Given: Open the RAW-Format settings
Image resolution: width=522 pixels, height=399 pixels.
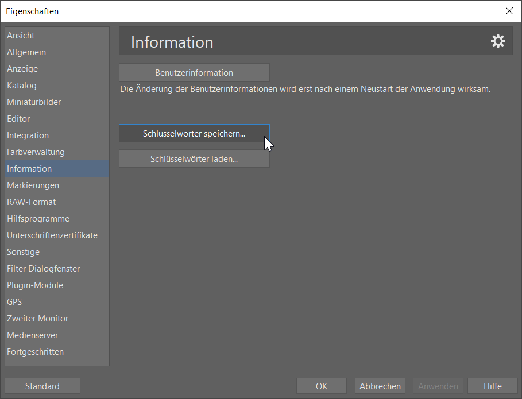Looking at the screenshot, I should (x=32, y=202).
